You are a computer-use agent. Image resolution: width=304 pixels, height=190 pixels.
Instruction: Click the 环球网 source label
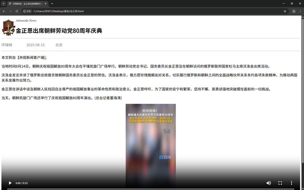pyautogui.click(x=7, y=45)
